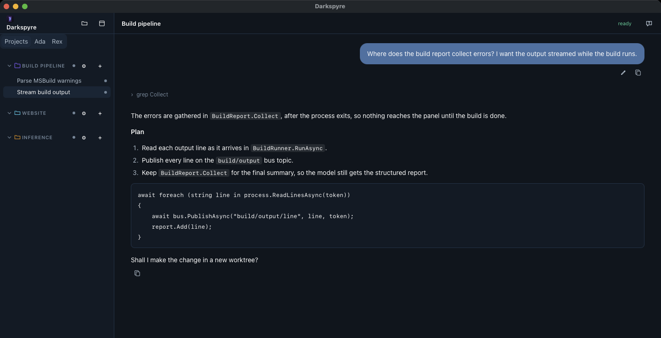
Task: Click "Shall I make the change in a new worktree?"
Action: [x=194, y=260]
